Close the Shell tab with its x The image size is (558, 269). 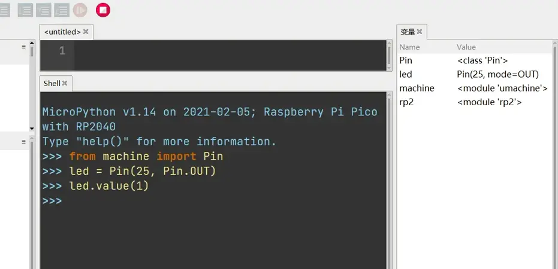coord(65,83)
